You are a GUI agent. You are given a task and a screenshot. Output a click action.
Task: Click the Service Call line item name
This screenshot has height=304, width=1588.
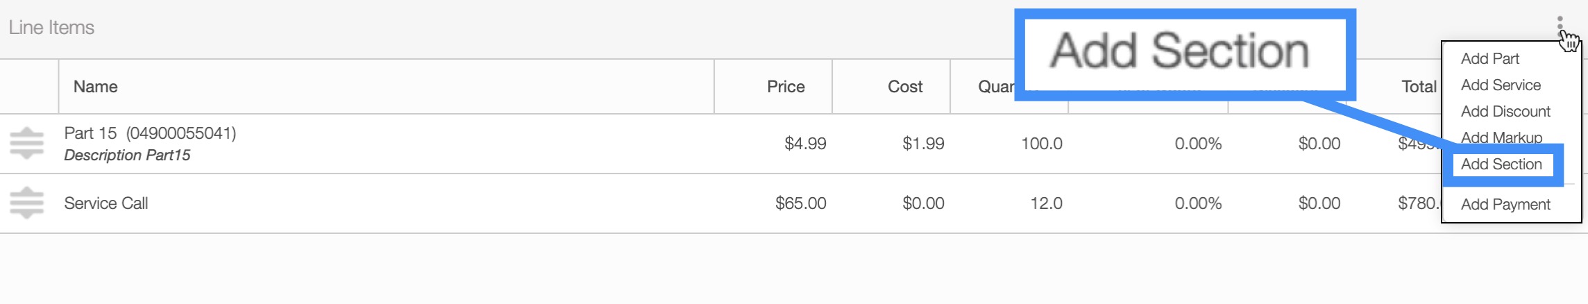coord(106,203)
